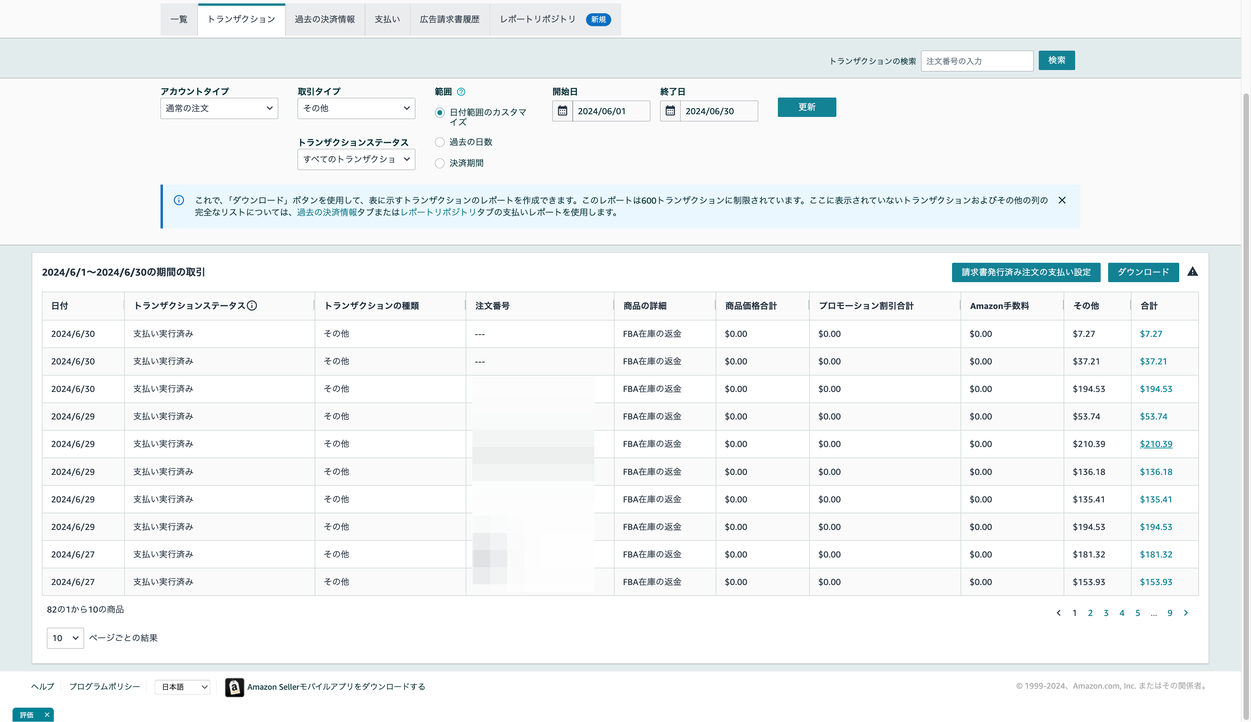Go to the next results page arrow
The width and height of the screenshot is (1251, 722).
point(1185,613)
